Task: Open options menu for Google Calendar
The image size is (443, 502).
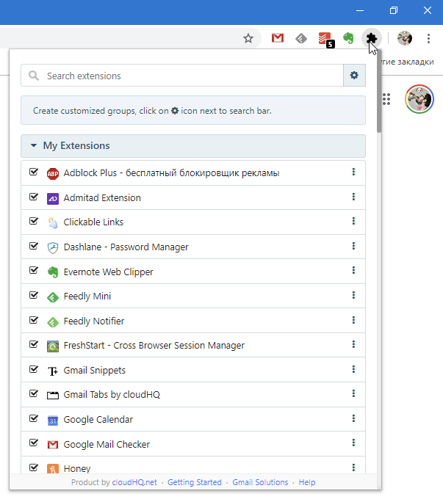Action: coord(353,418)
